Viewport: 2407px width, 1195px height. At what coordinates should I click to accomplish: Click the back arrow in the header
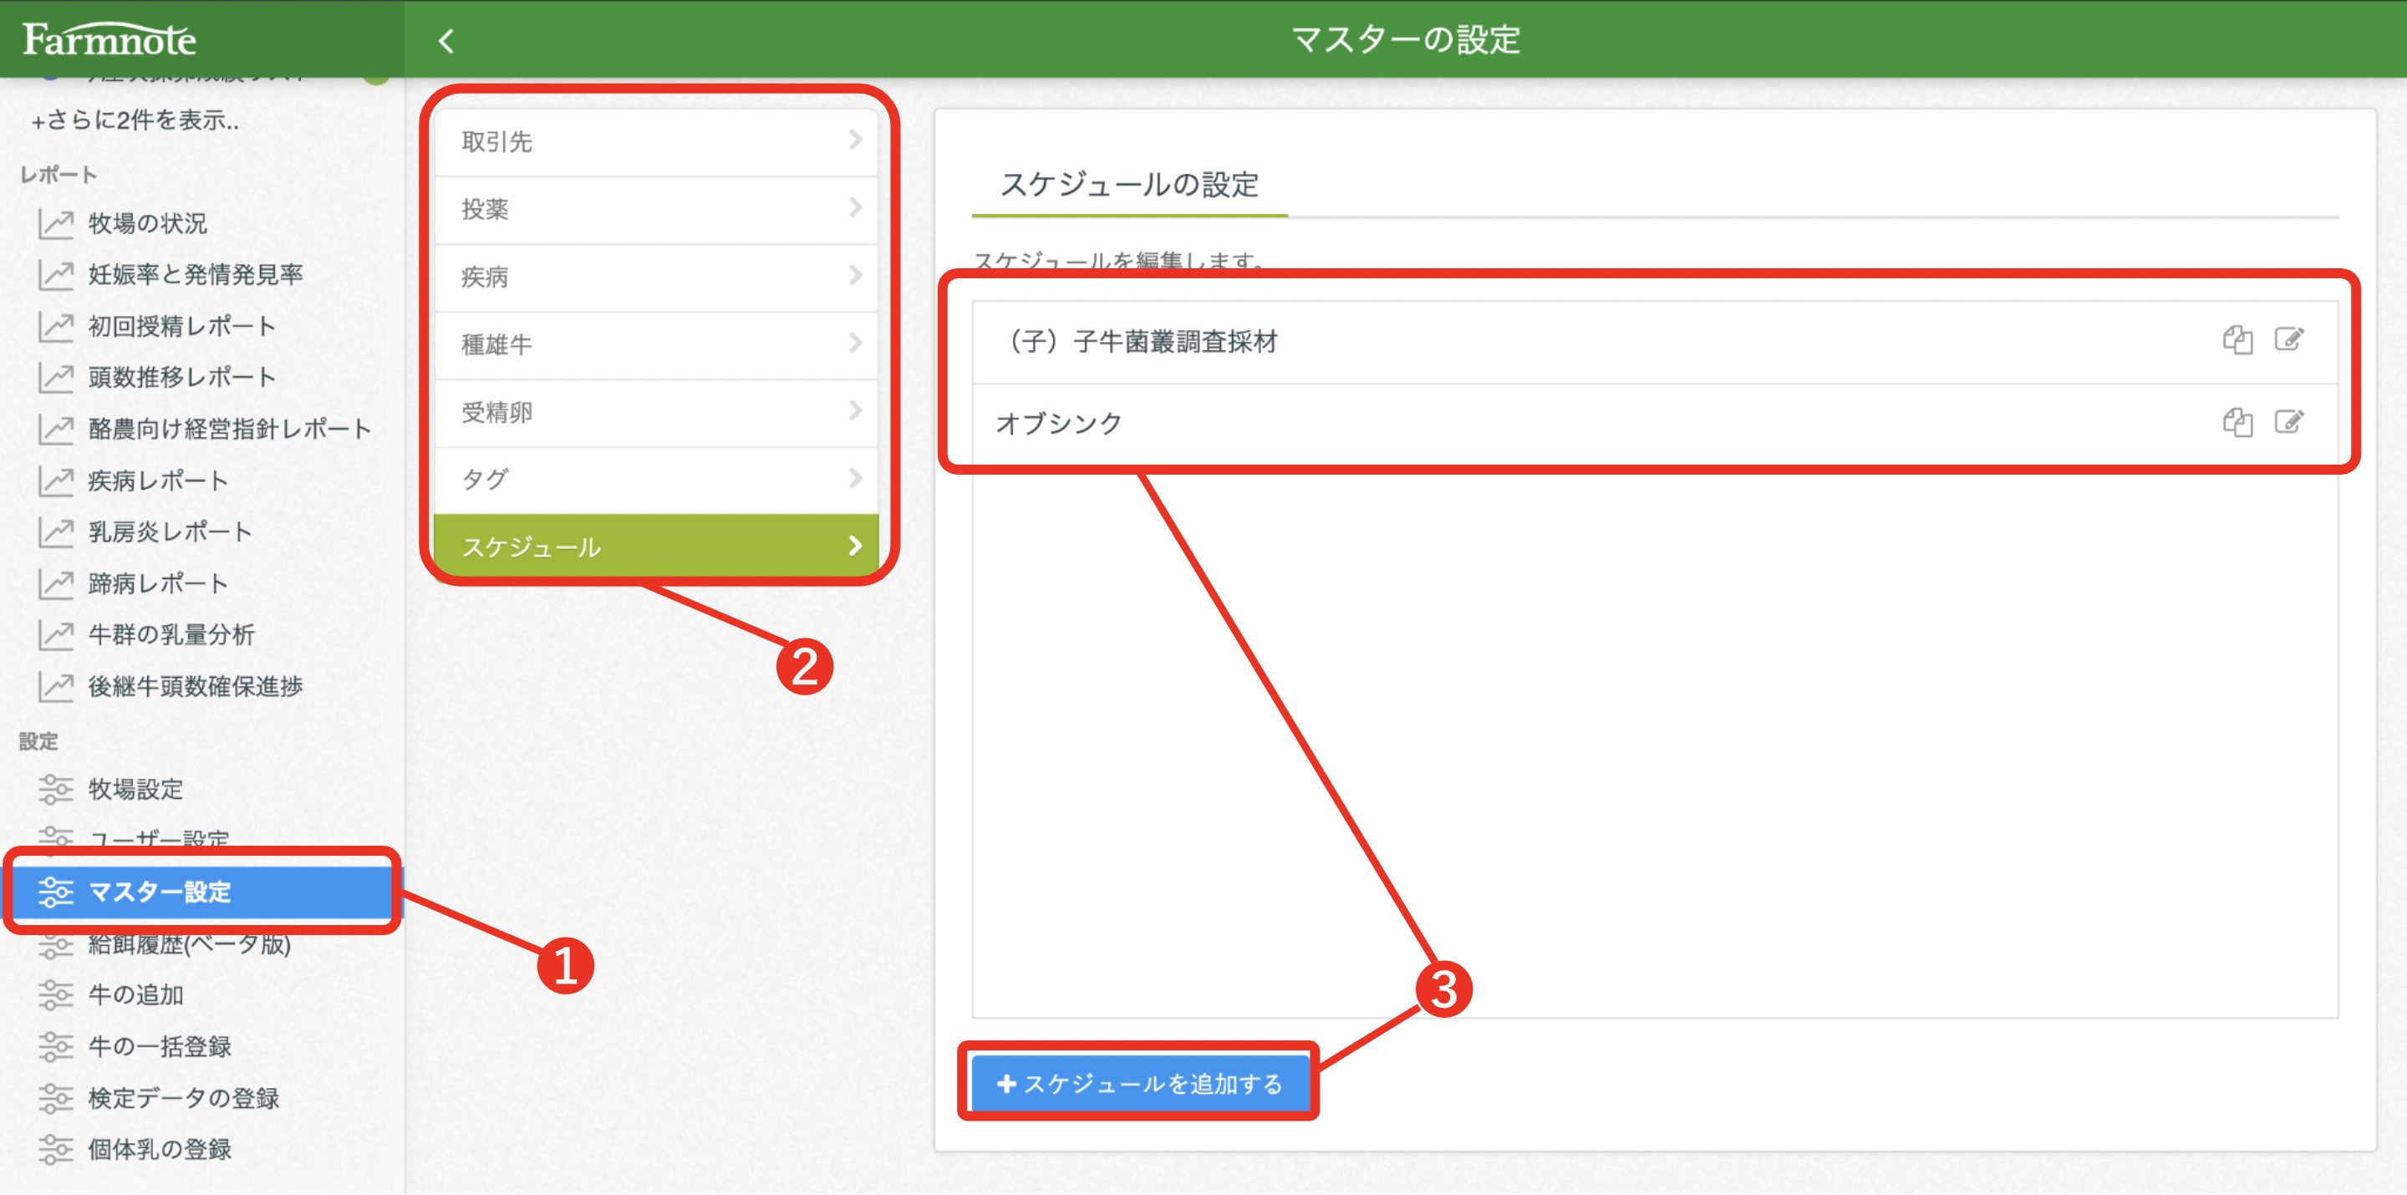(x=446, y=41)
